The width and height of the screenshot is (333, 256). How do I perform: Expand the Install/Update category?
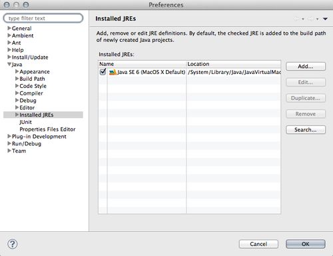coord(9,57)
